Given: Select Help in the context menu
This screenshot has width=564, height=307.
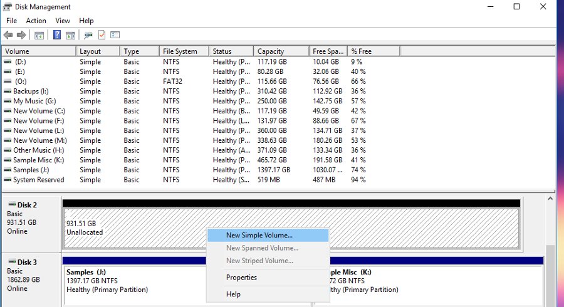Looking at the screenshot, I should pyautogui.click(x=268, y=294).
